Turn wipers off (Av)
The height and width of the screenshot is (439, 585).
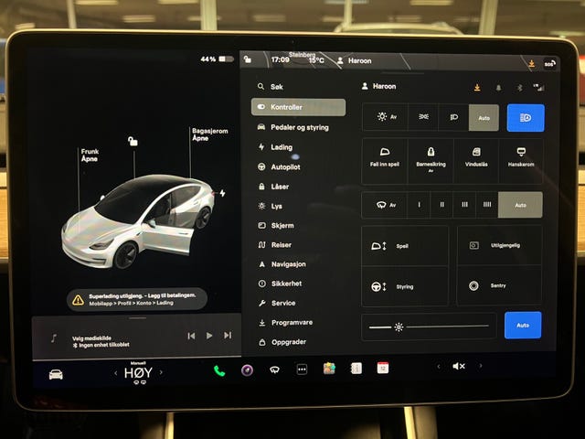pyautogui.click(x=385, y=205)
